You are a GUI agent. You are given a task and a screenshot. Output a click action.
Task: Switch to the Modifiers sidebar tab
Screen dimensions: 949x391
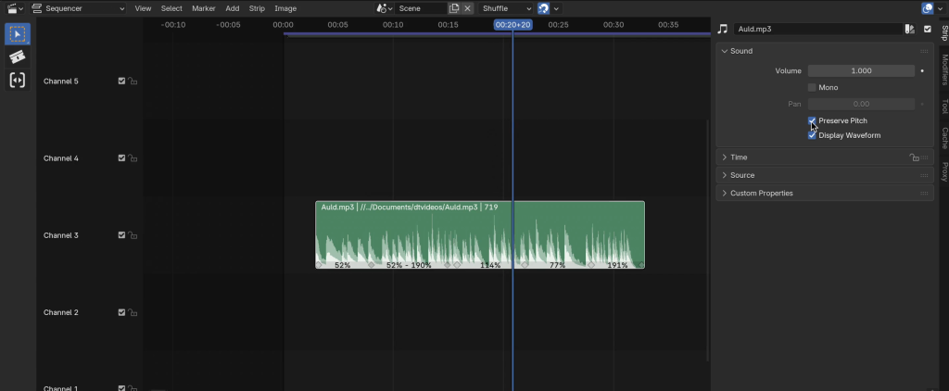pos(943,69)
